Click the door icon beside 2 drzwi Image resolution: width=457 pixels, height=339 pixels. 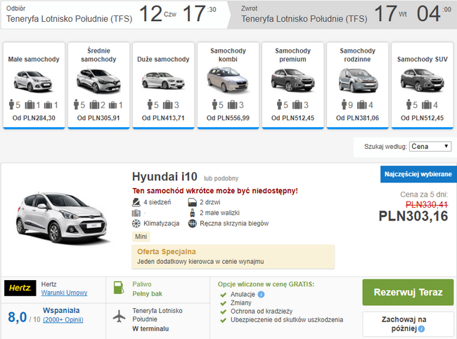(x=192, y=202)
